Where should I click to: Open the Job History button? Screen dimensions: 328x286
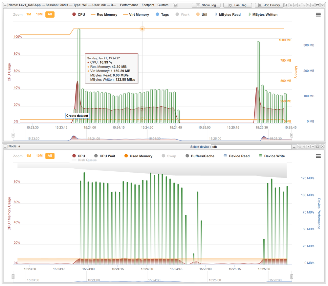click(269, 5)
